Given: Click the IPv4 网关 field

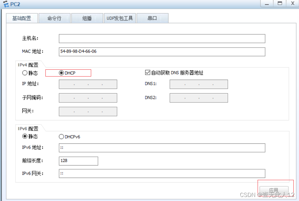Looking at the screenshot, I should pyautogui.click(x=88, y=111).
